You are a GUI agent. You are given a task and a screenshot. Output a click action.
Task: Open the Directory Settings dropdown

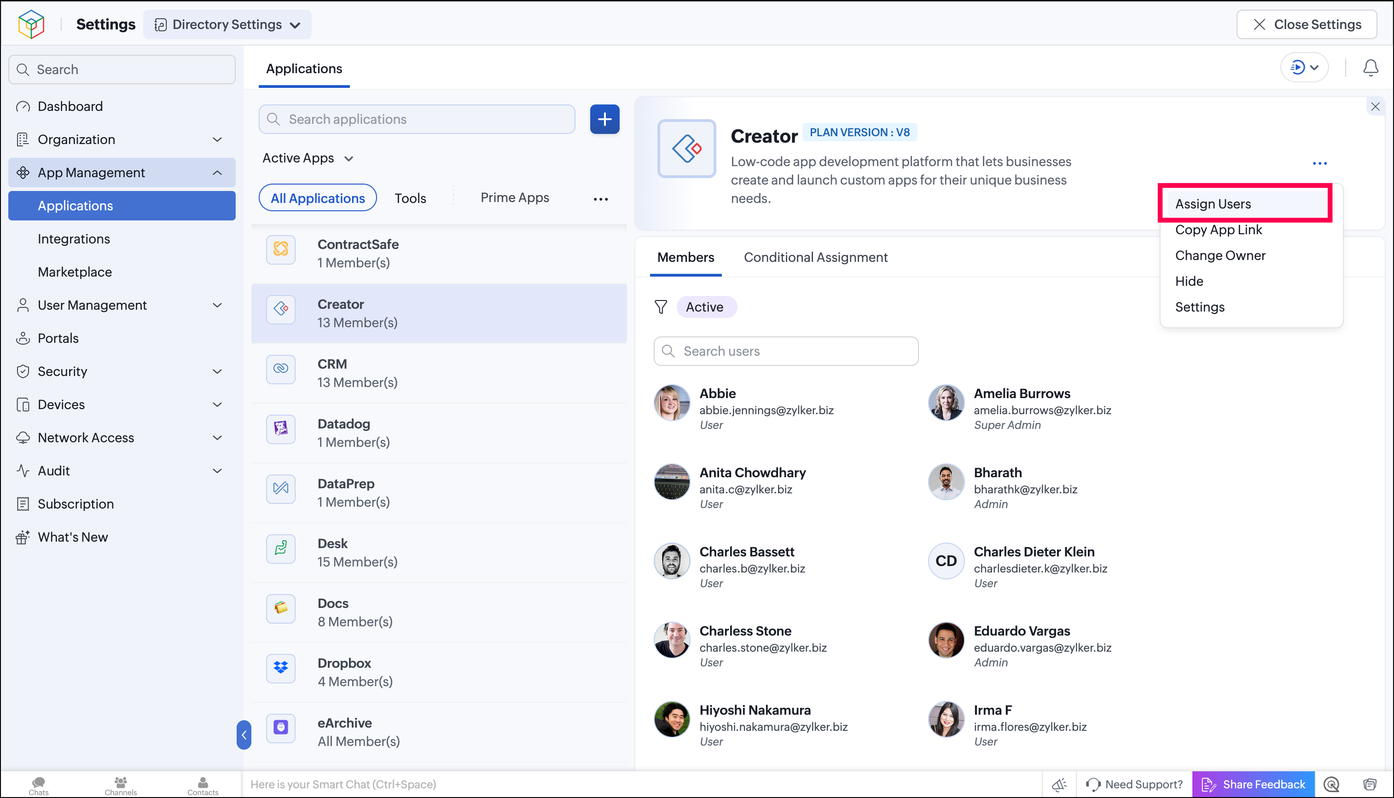point(227,25)
